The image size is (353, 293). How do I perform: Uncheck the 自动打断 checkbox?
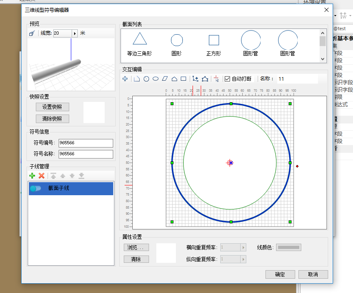(x=226, y=79)
